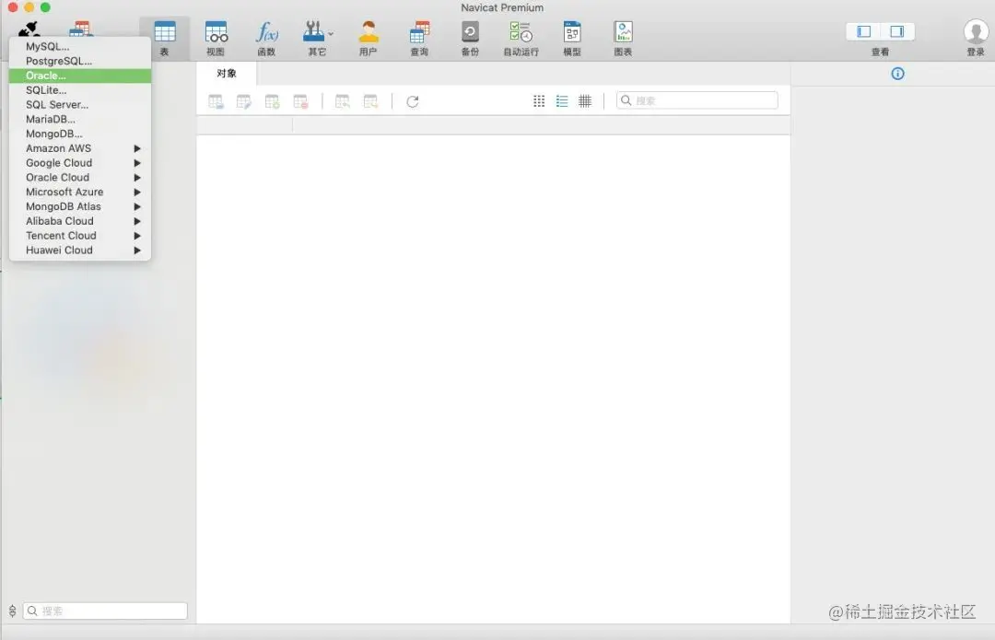Open the Connection plug icon in toolbar
Viewport: 995px width, 640px height.
click(29, 28)
